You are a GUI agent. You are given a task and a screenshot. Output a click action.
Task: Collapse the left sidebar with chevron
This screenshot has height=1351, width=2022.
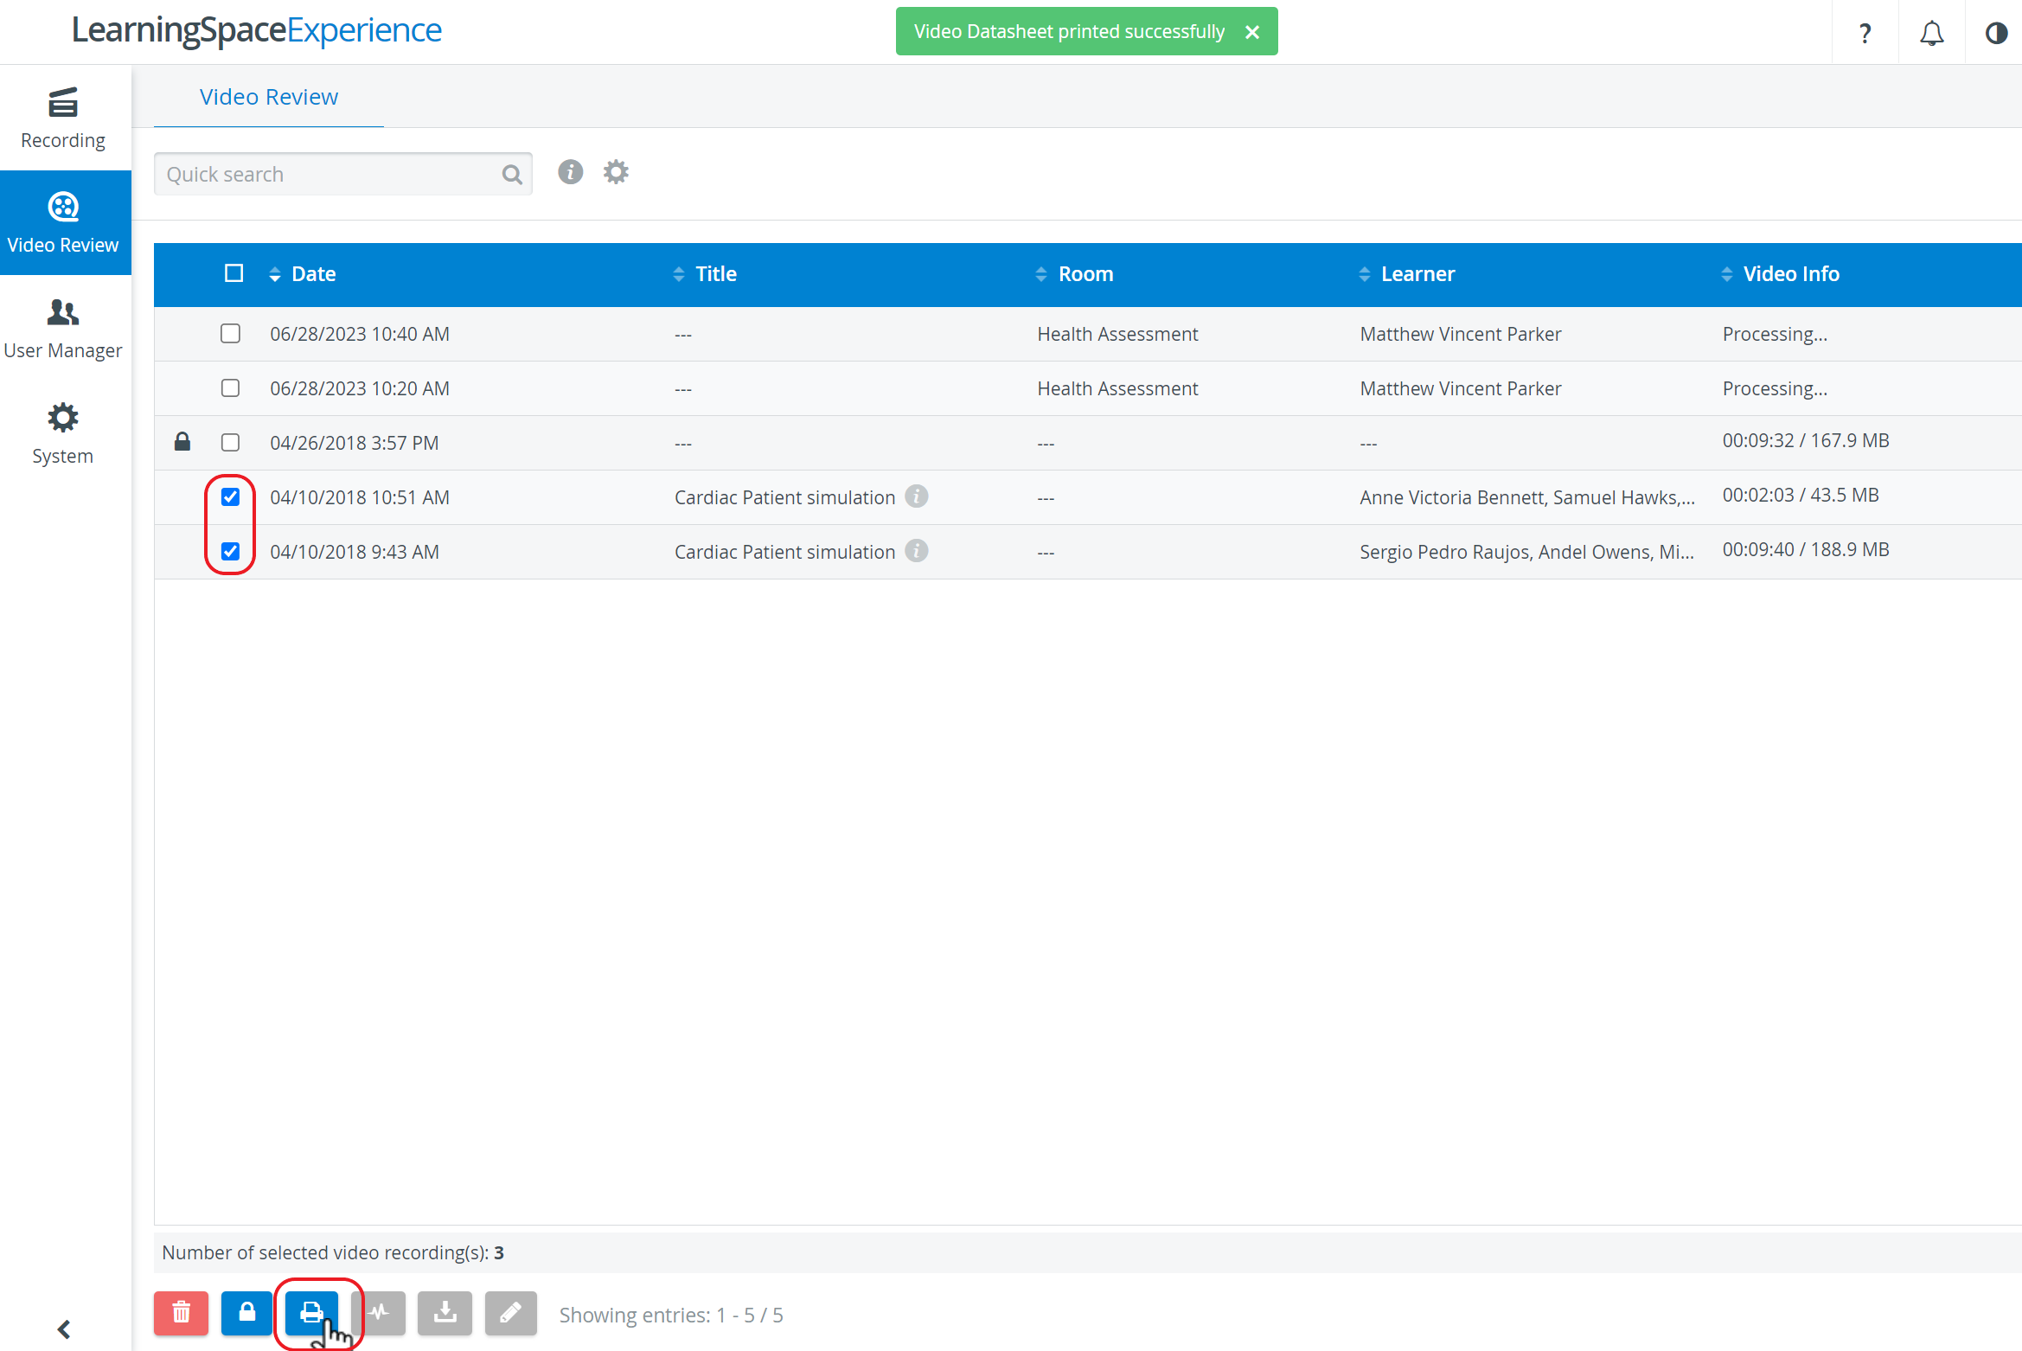pyautogui.click(x=64, y=1329)
